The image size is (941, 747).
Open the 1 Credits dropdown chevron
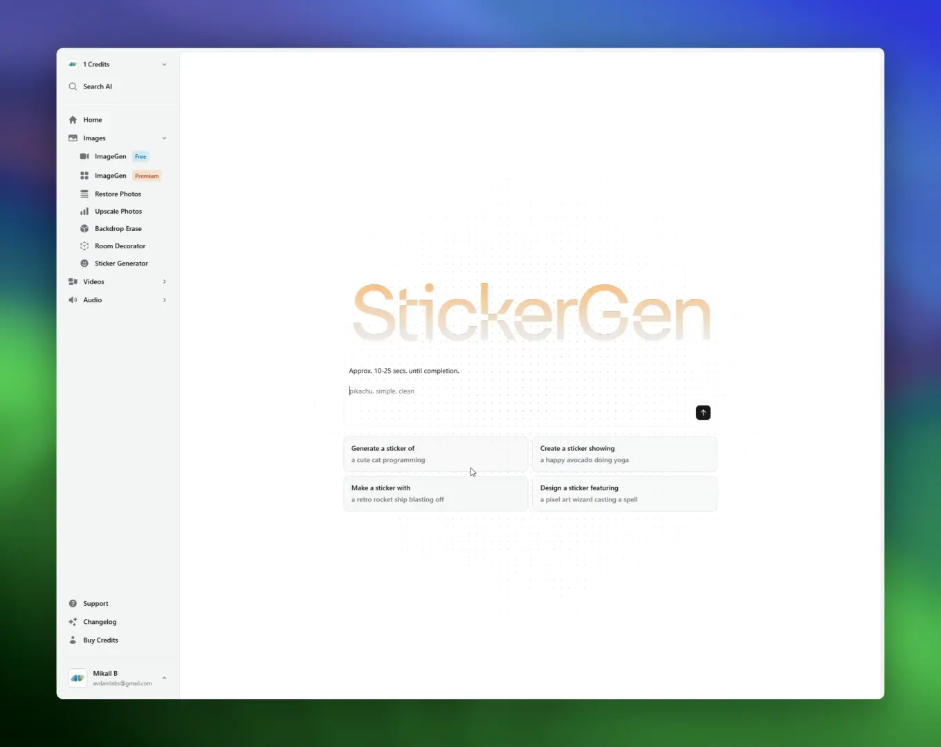pyautogui.click(x=164, y=64)
